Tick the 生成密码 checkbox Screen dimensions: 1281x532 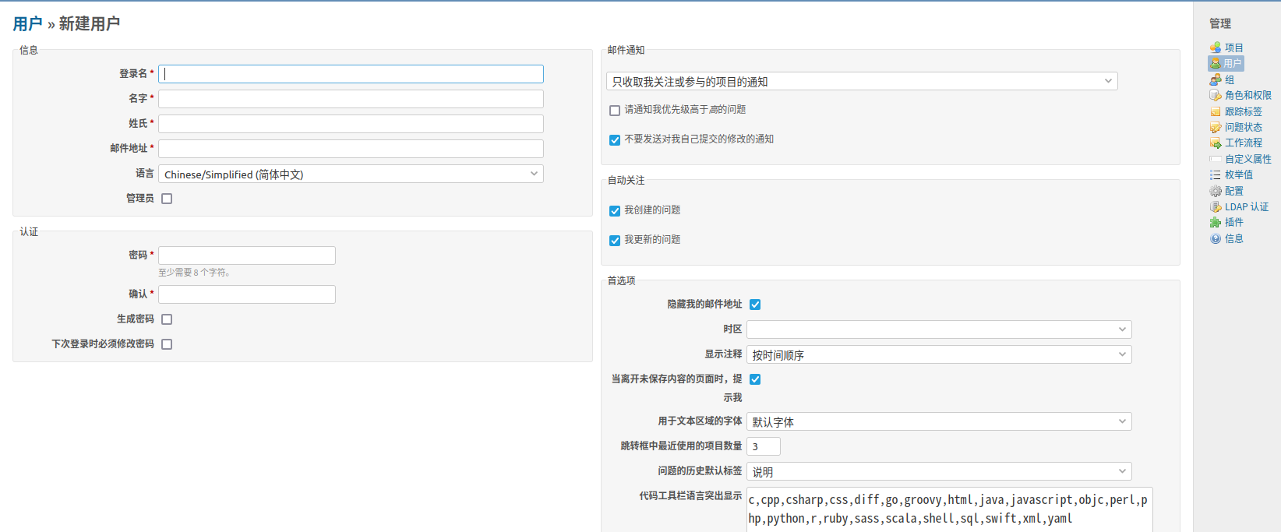(x=167, y=319)
